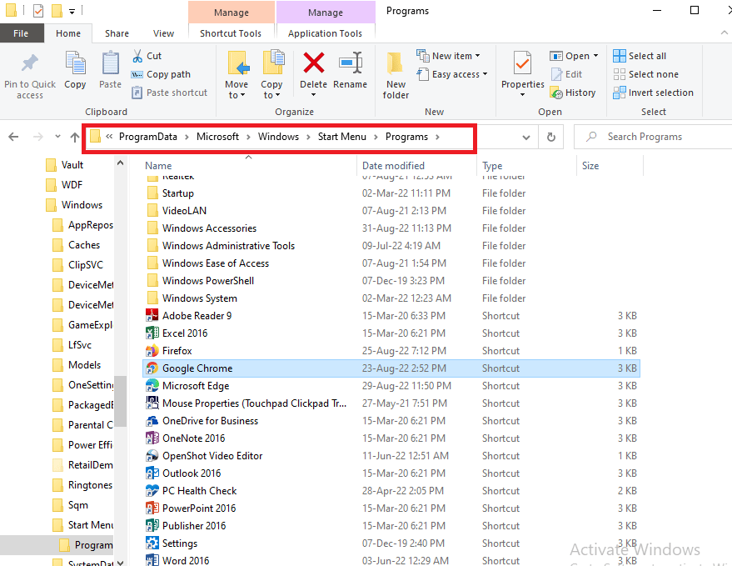Click the Search Programs field
The height and width of the screenshot is (566, 732).
[653, 137]
